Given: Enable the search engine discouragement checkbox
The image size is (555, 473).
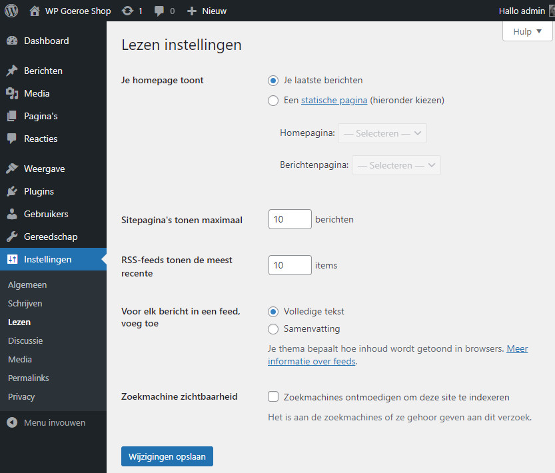Looking at the screenshot, I should (273, 397).
